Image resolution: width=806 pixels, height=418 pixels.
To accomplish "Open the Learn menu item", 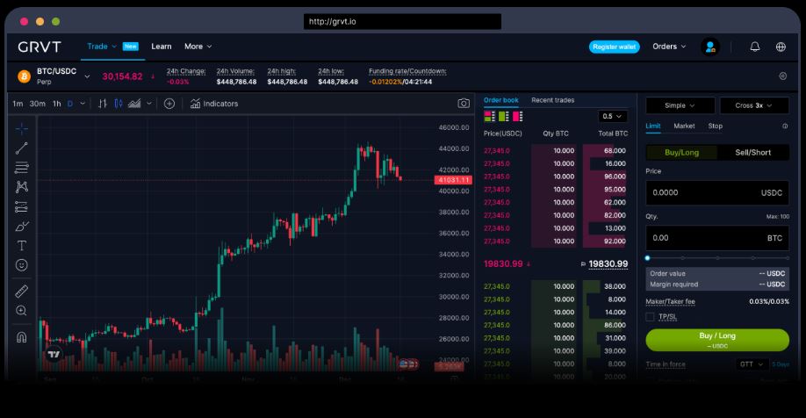I will point(161,47).
